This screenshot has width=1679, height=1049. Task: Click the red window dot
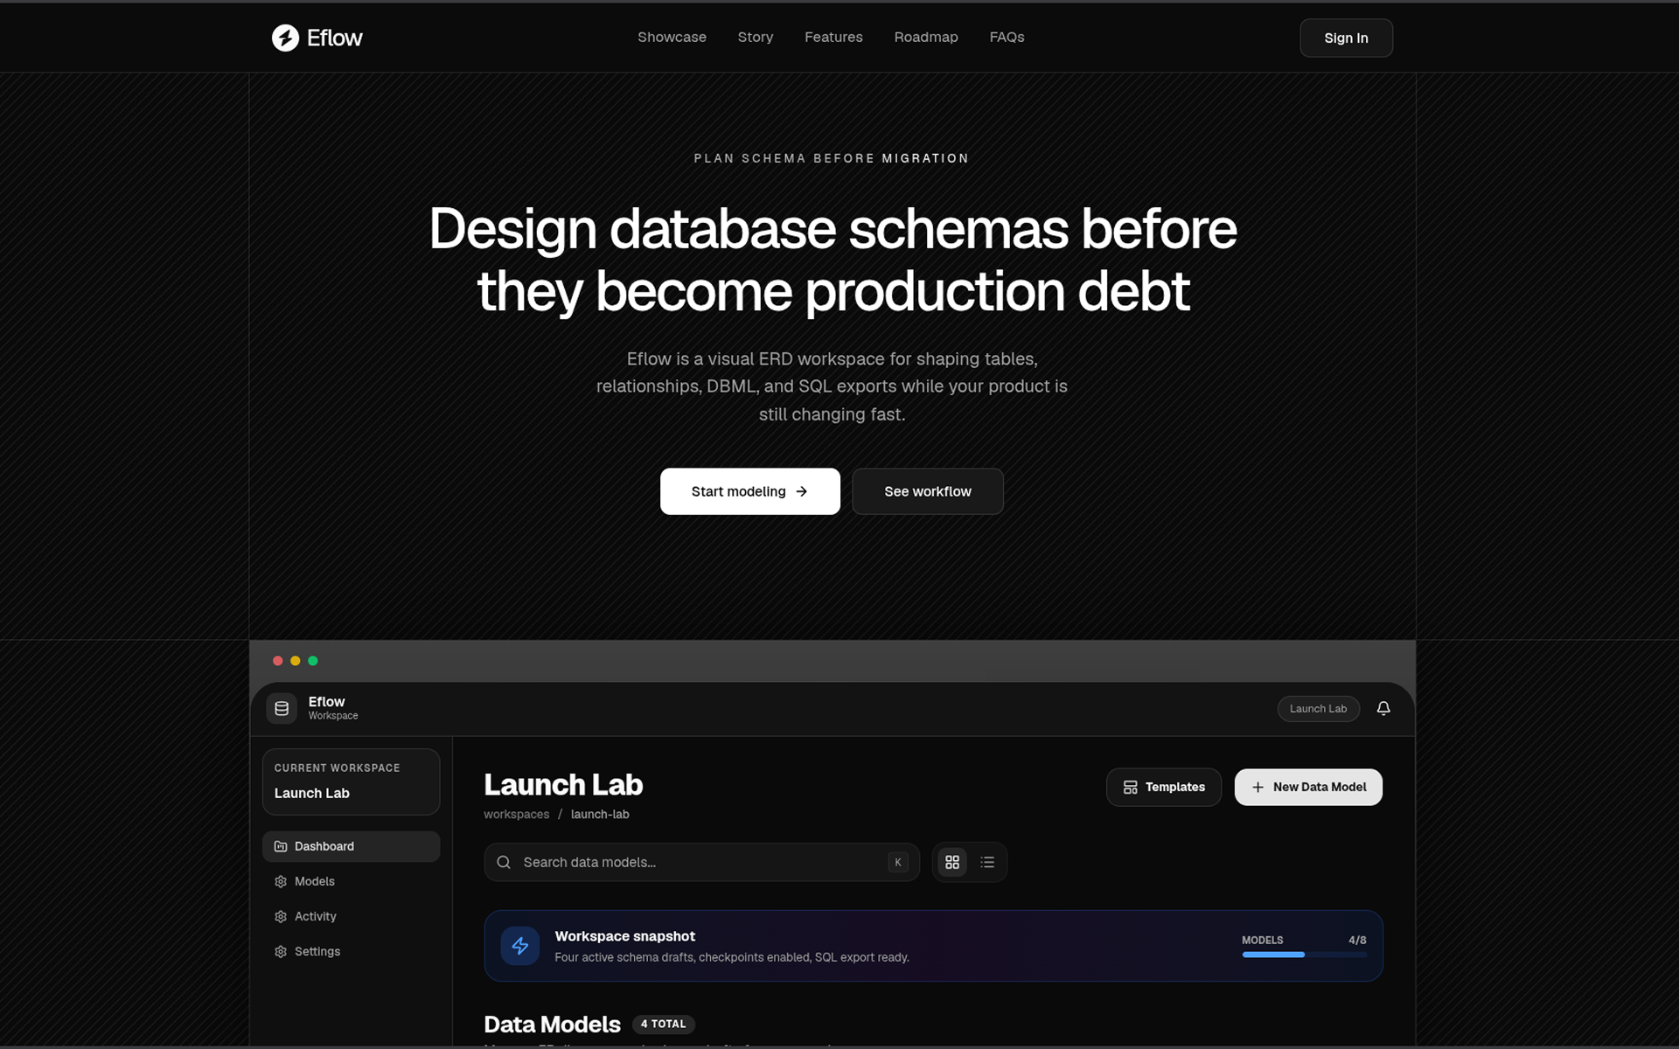pos(277,661)
